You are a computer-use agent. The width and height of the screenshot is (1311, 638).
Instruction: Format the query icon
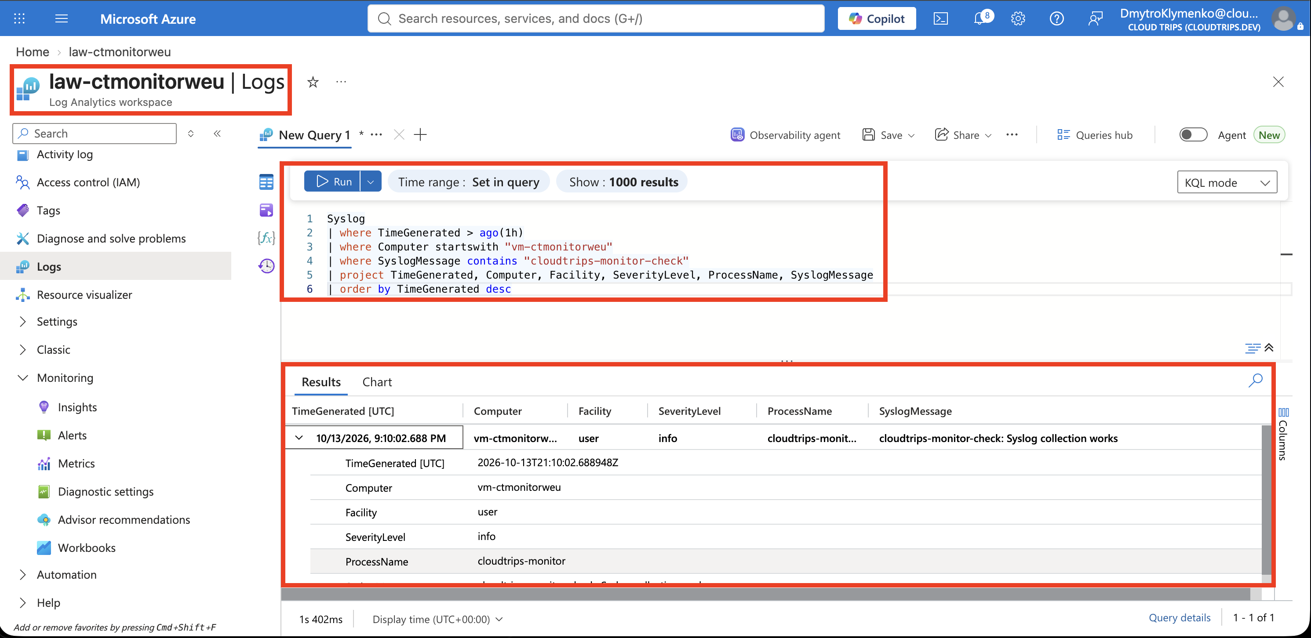tap(1253, 348)
